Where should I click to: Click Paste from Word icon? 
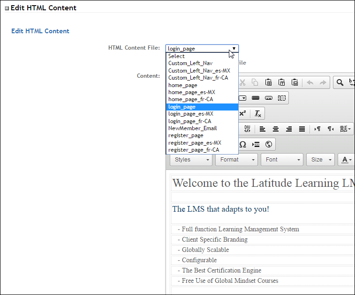click(295, 82)
